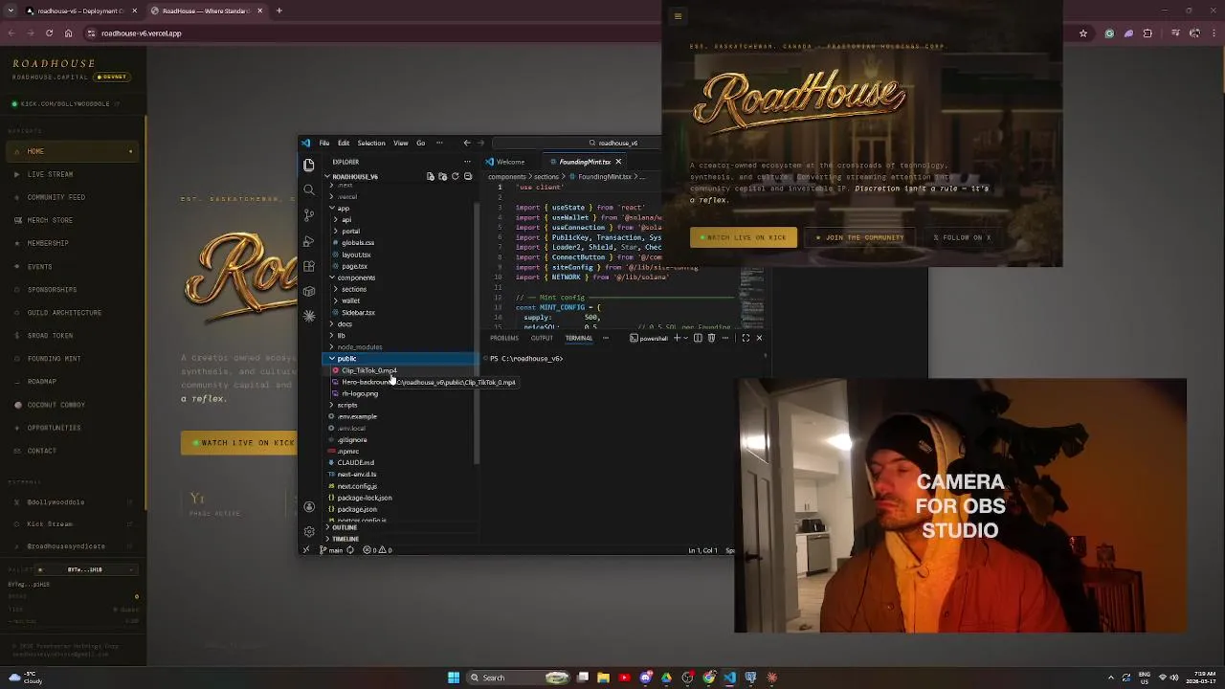Click the New File icon in Explorer header
This screenshot has height=689, width=1225.
point(430,177)
